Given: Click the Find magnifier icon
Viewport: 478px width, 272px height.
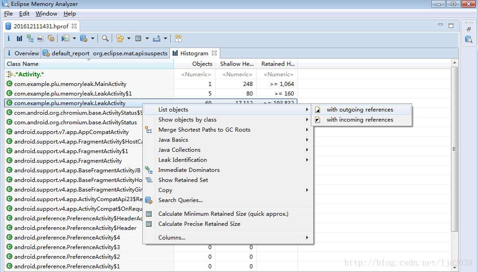Looking at the screenshot, I should tap(105, 38).
